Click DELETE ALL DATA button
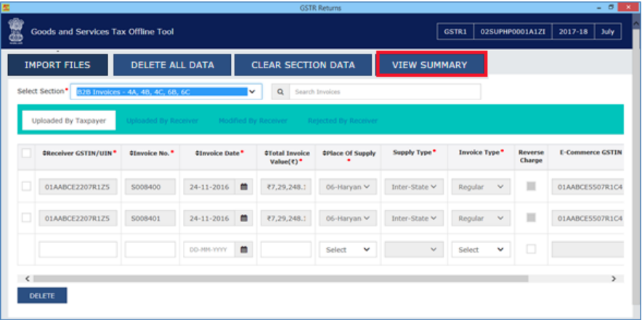The height and width of the screenshot is (320, 642). tap(172, 65)
